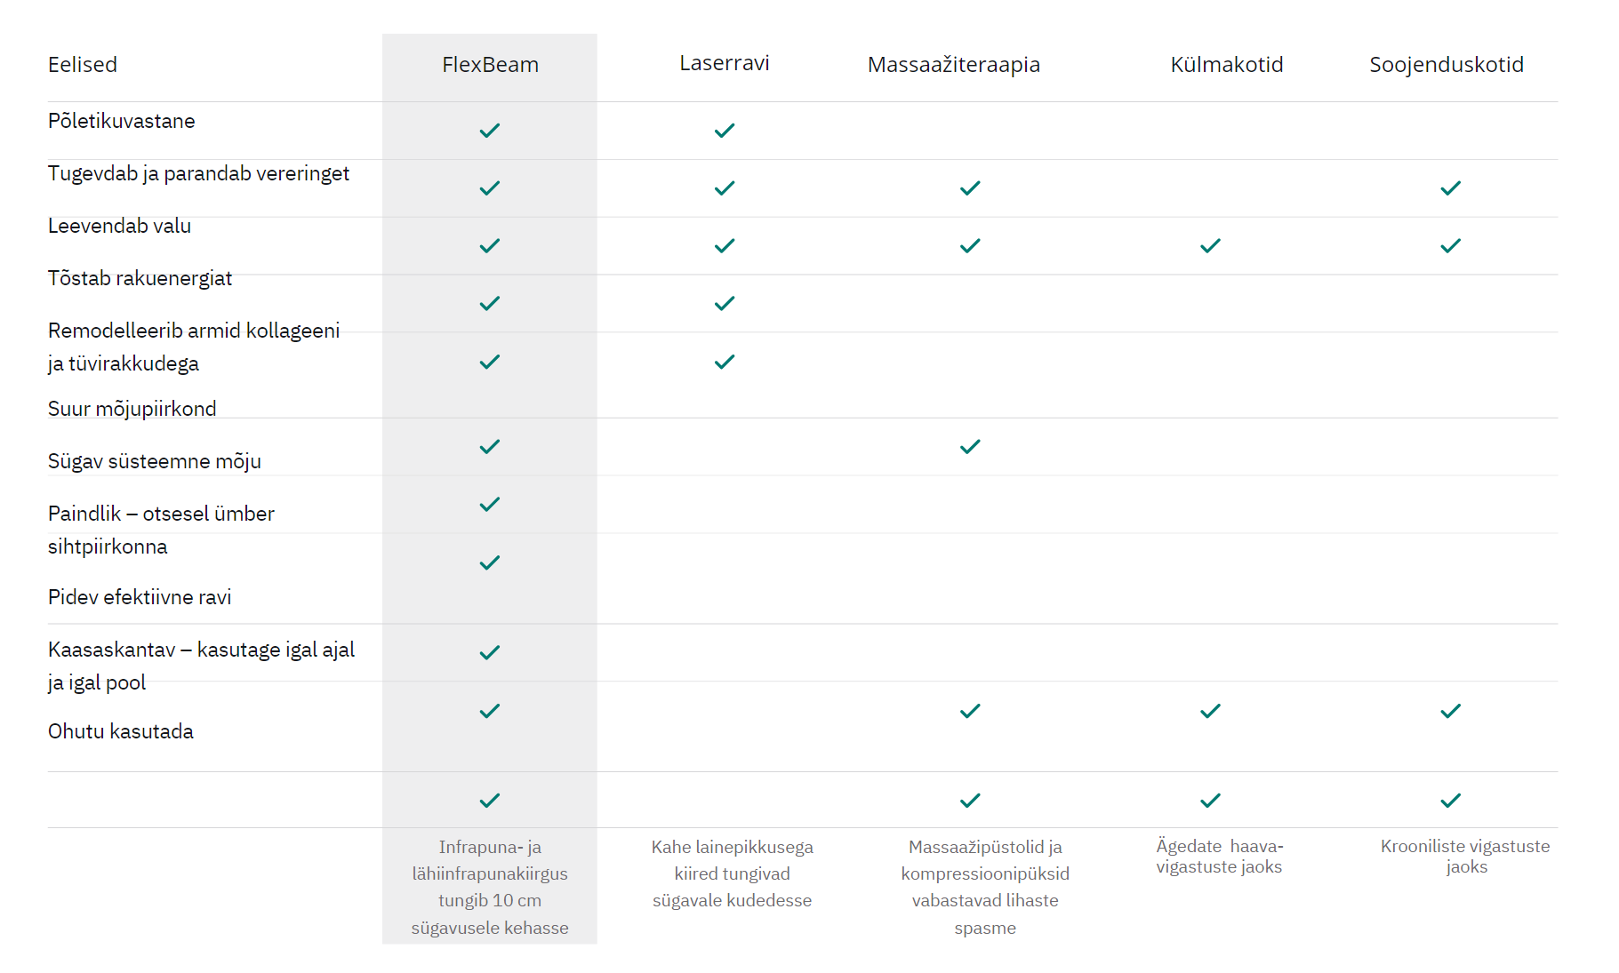Click Soojenduskotid checkmark for Tugevdab ja parandab vereringet
The image size is (1619, 973).
(1451, 188)
